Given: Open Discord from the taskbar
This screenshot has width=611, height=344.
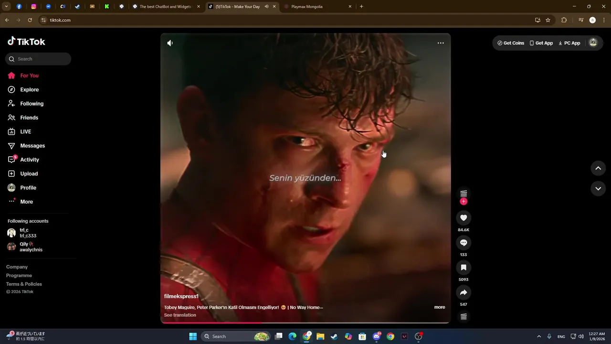Looking at the screenshot, I should point(377,336).
